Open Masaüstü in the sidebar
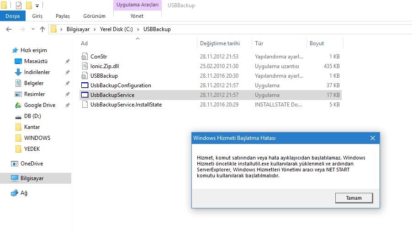412x234 pixels. [36, 61]
